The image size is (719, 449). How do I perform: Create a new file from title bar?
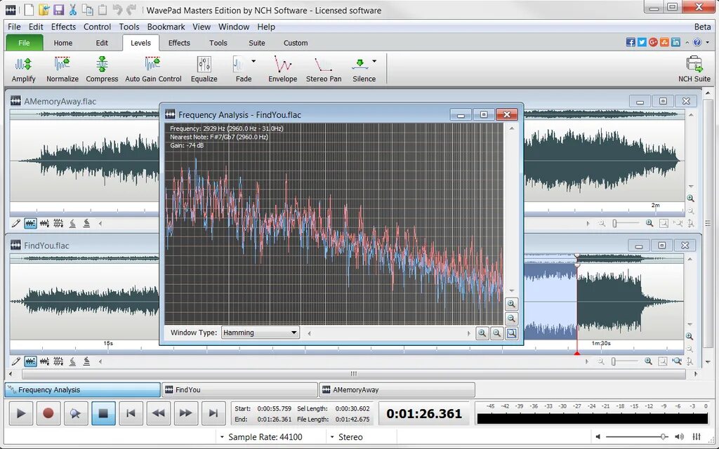tap(29, 10)
